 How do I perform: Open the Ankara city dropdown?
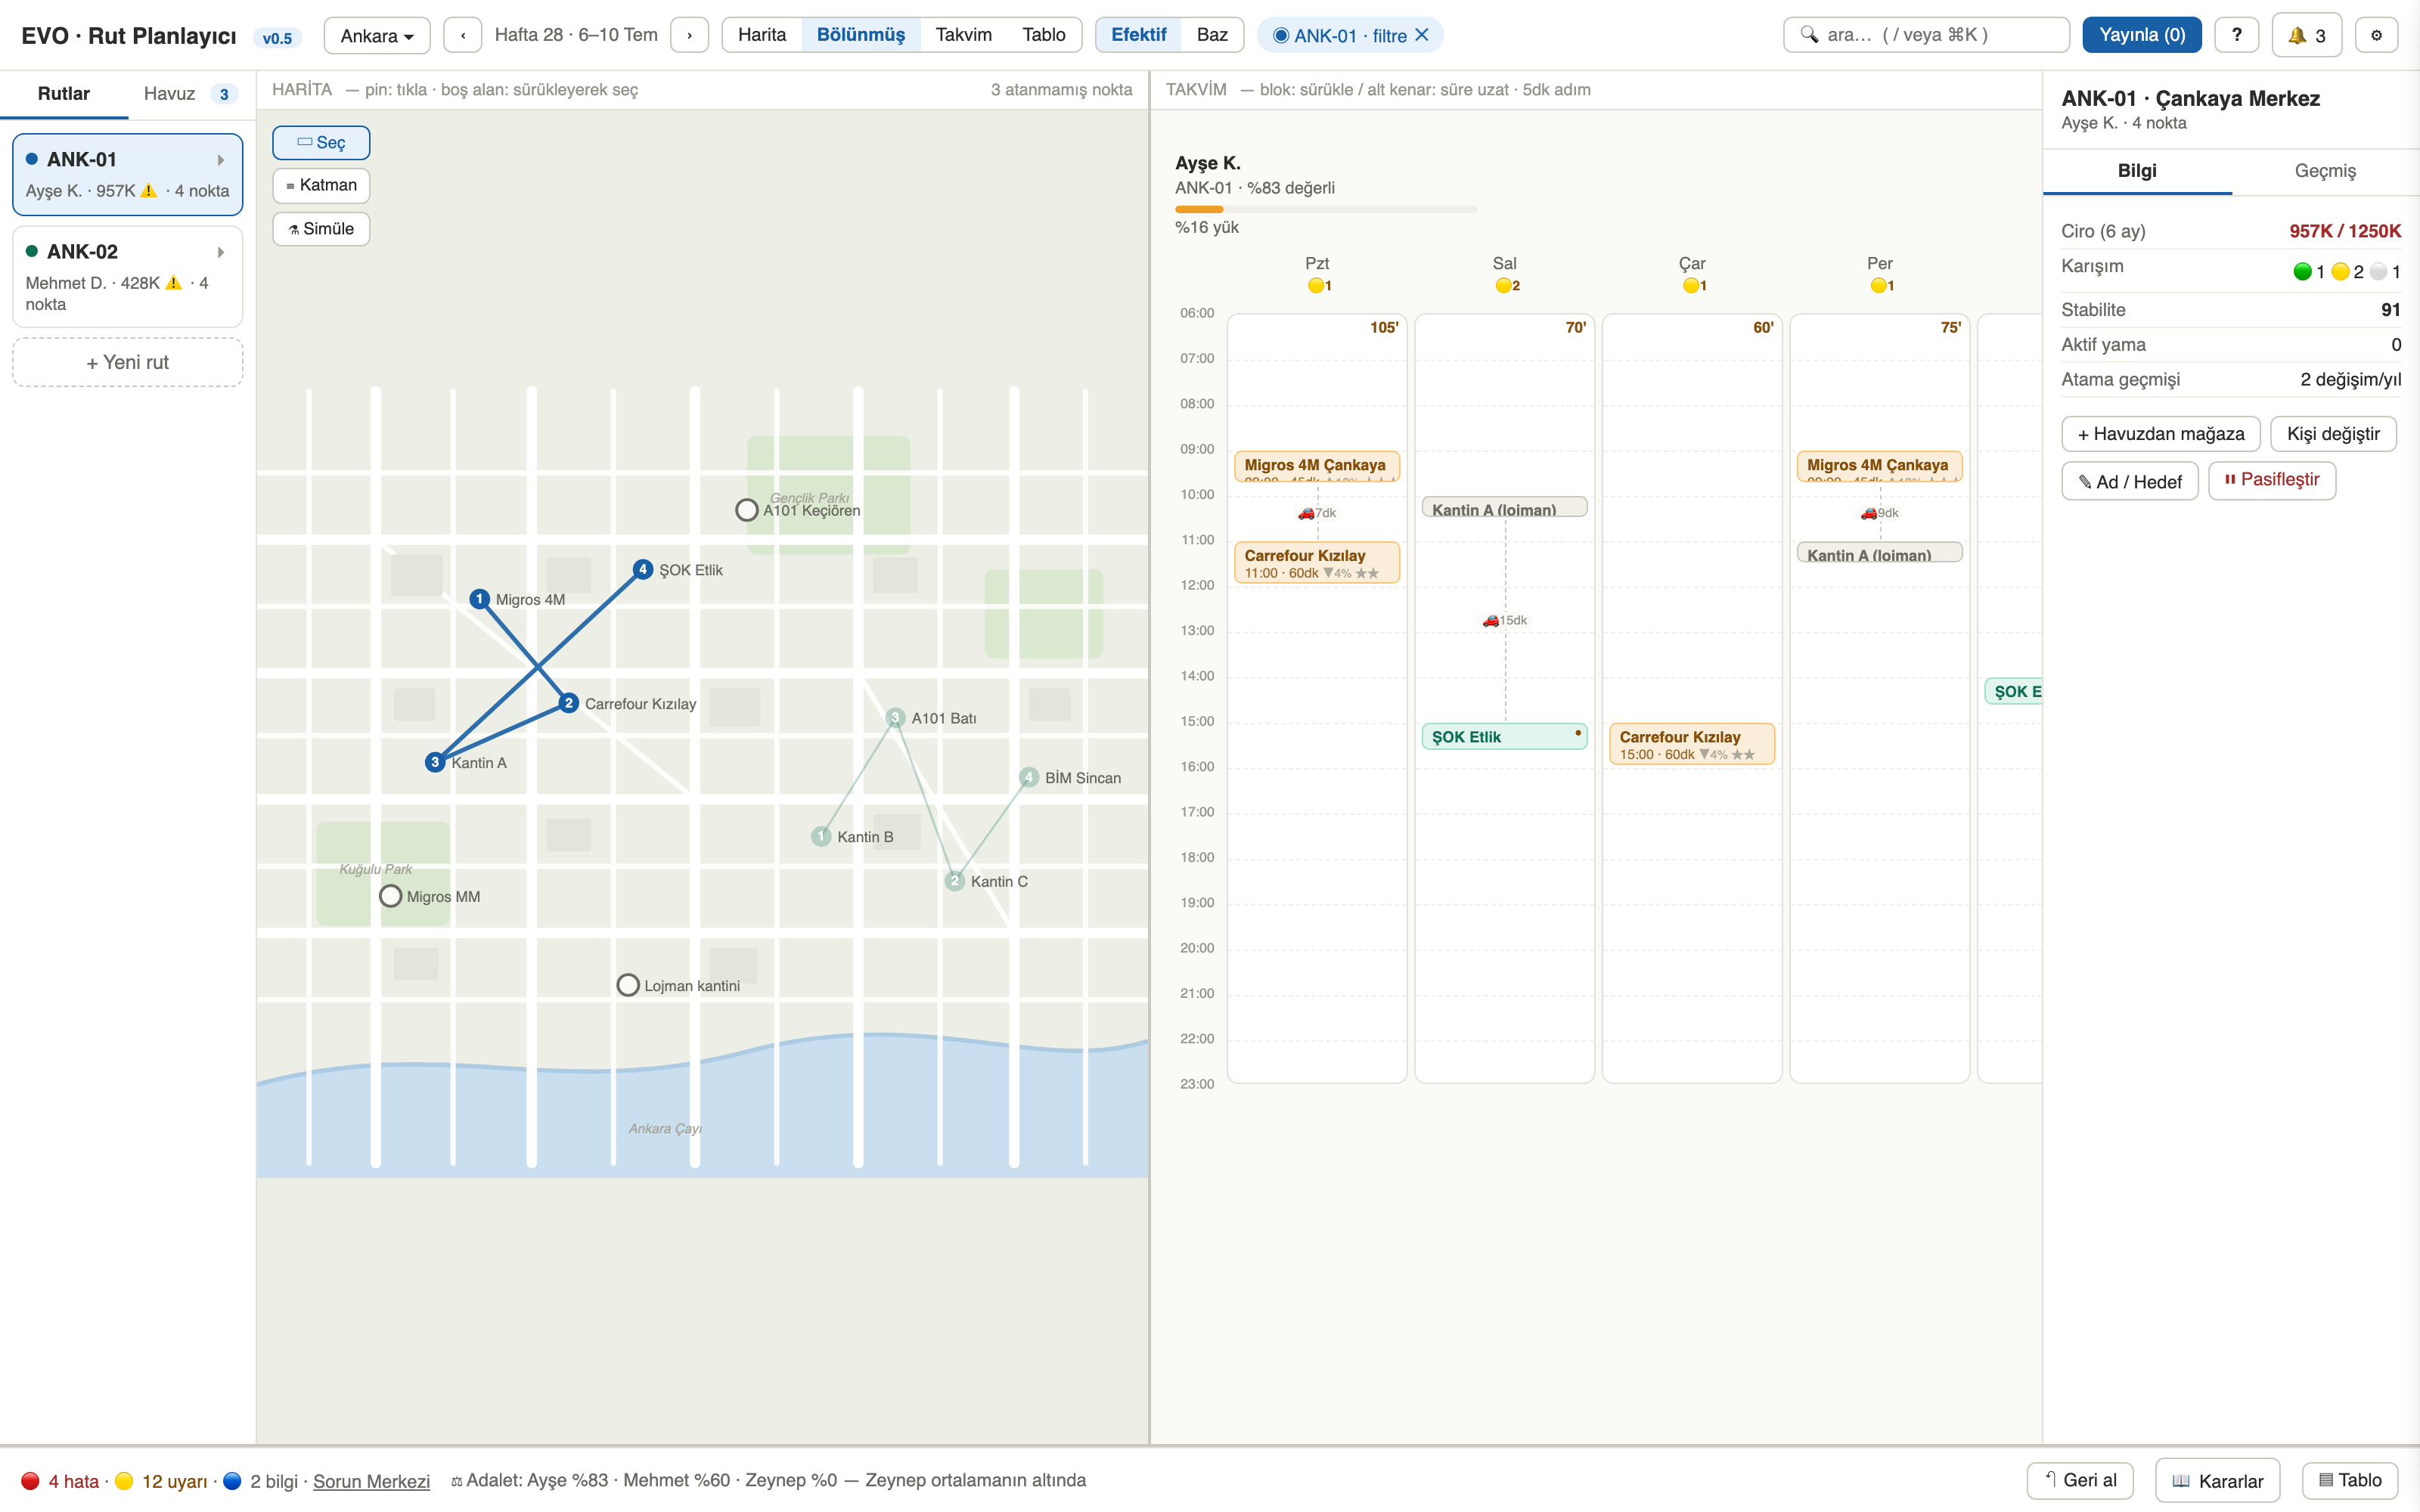377,35
